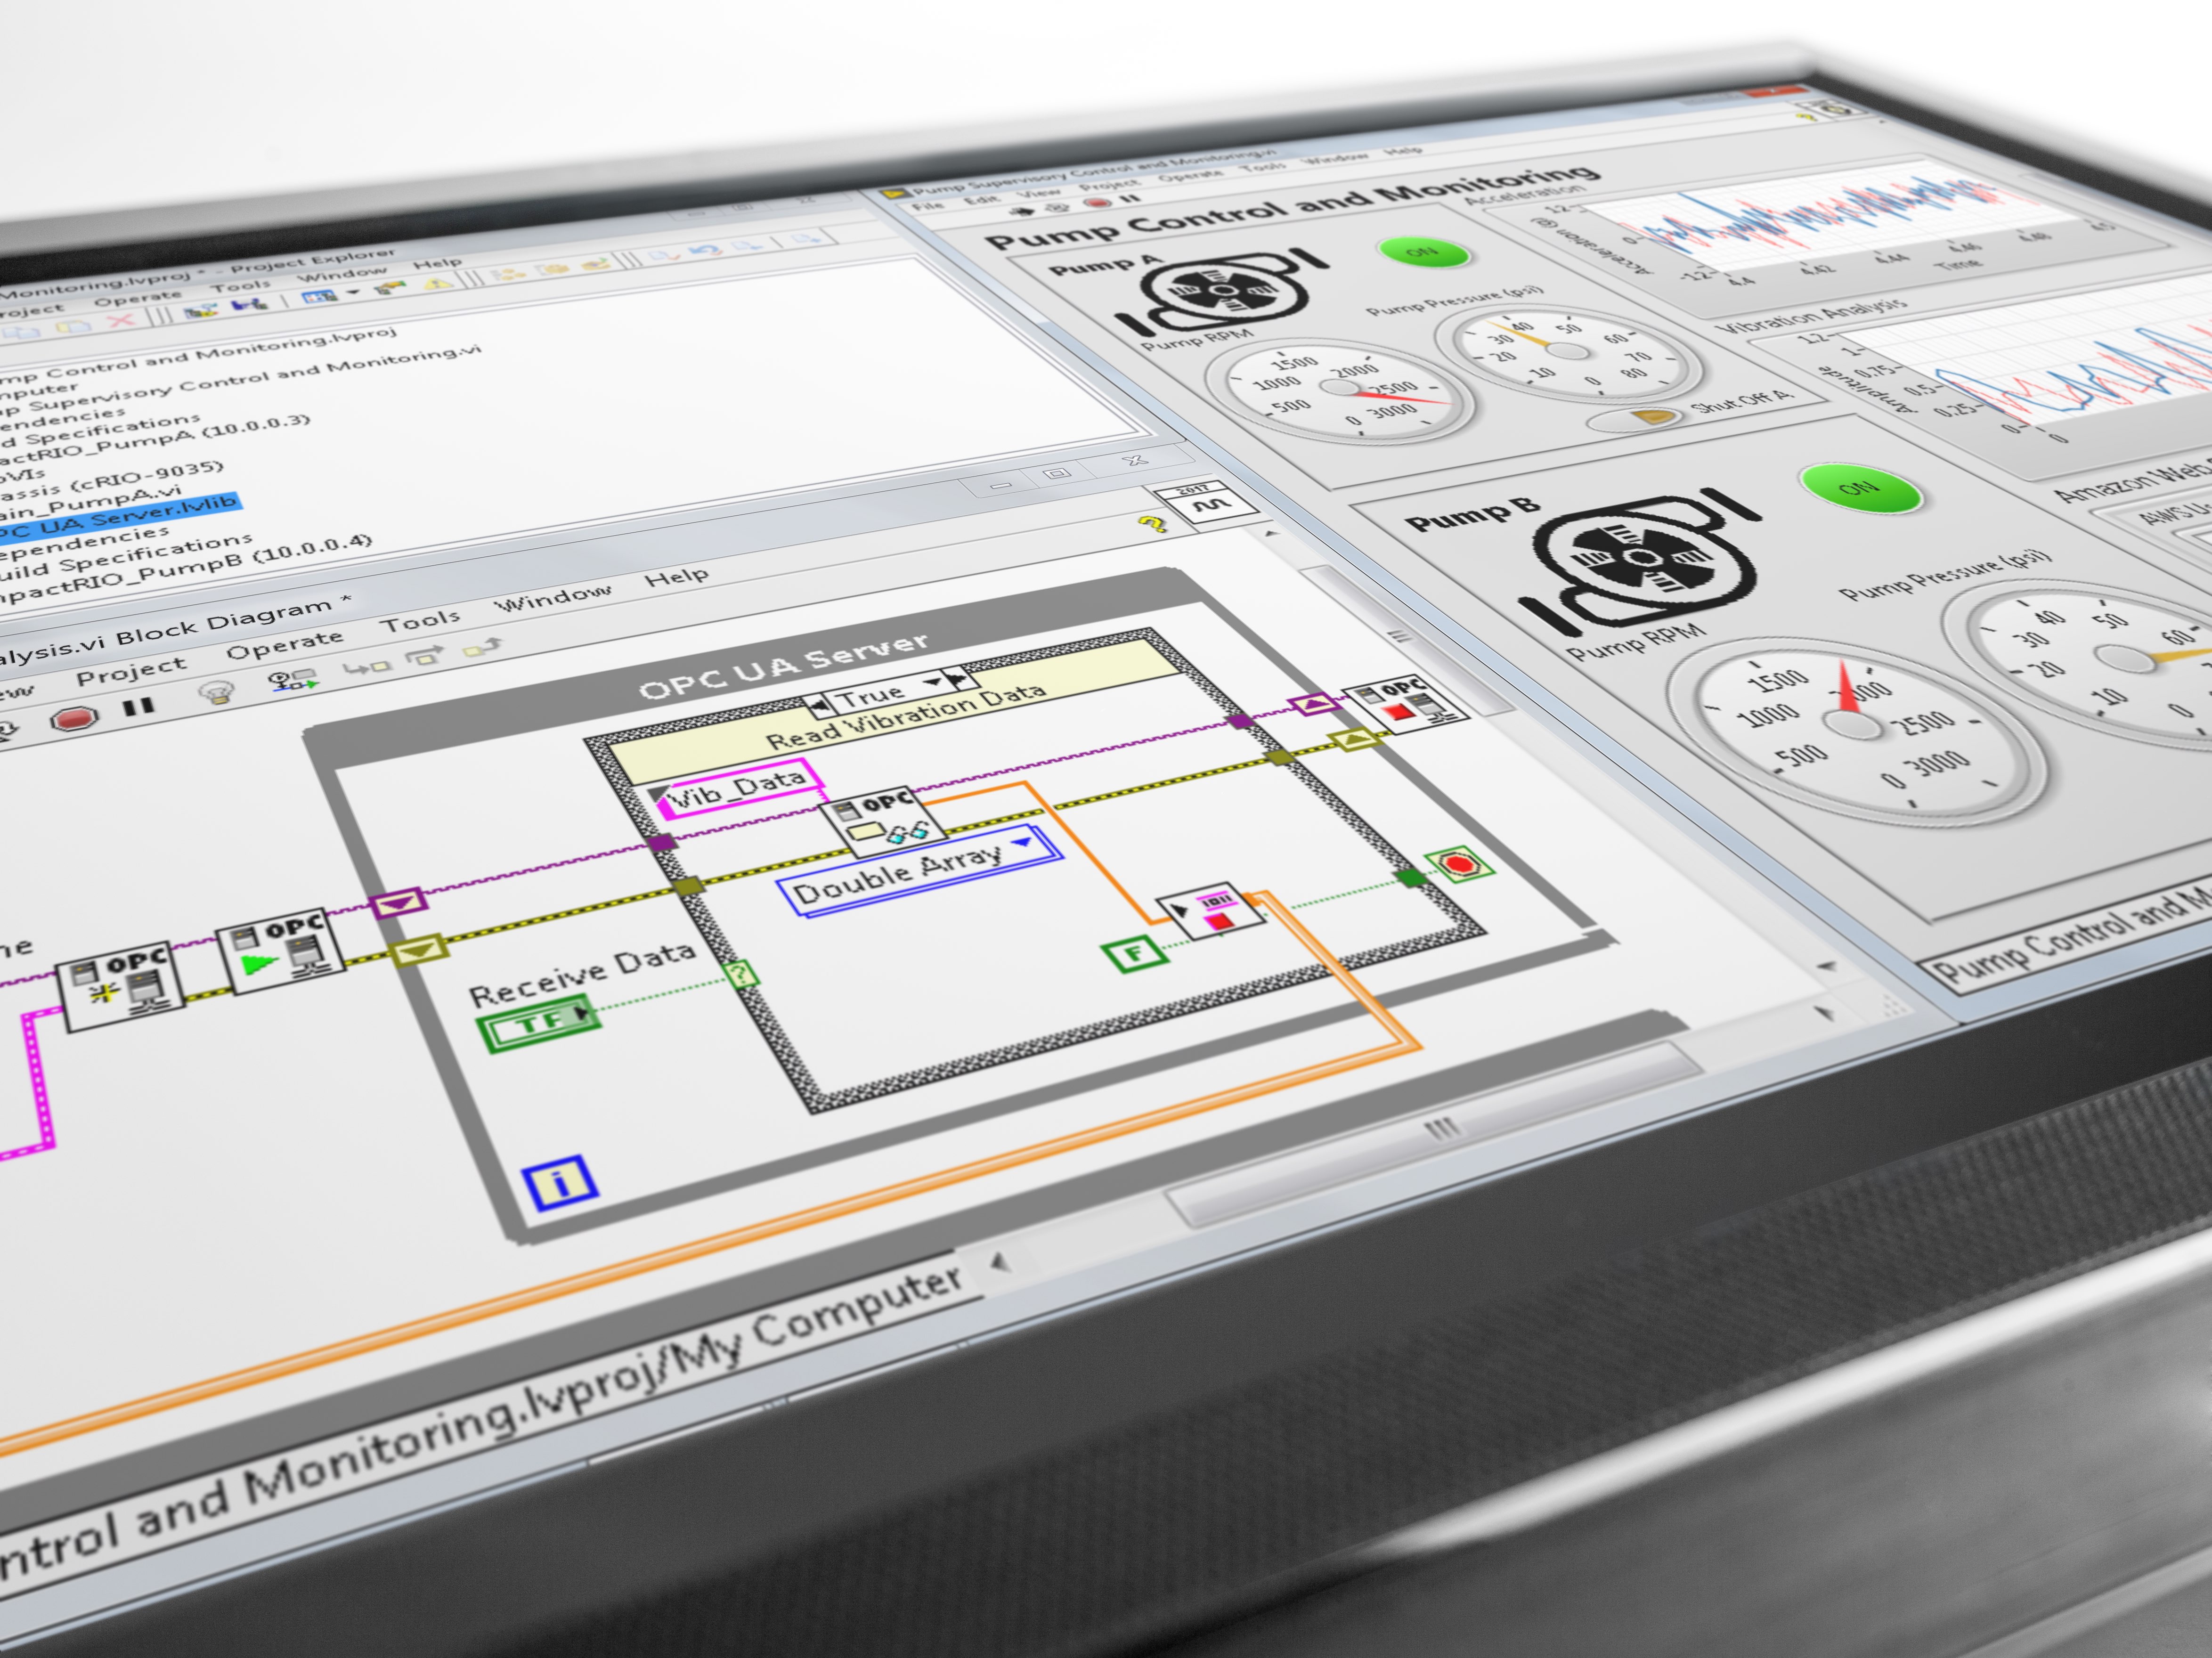Open Tools menu in block diagram window
The width and height of the screenshot is (2212, 1658).
420,620
